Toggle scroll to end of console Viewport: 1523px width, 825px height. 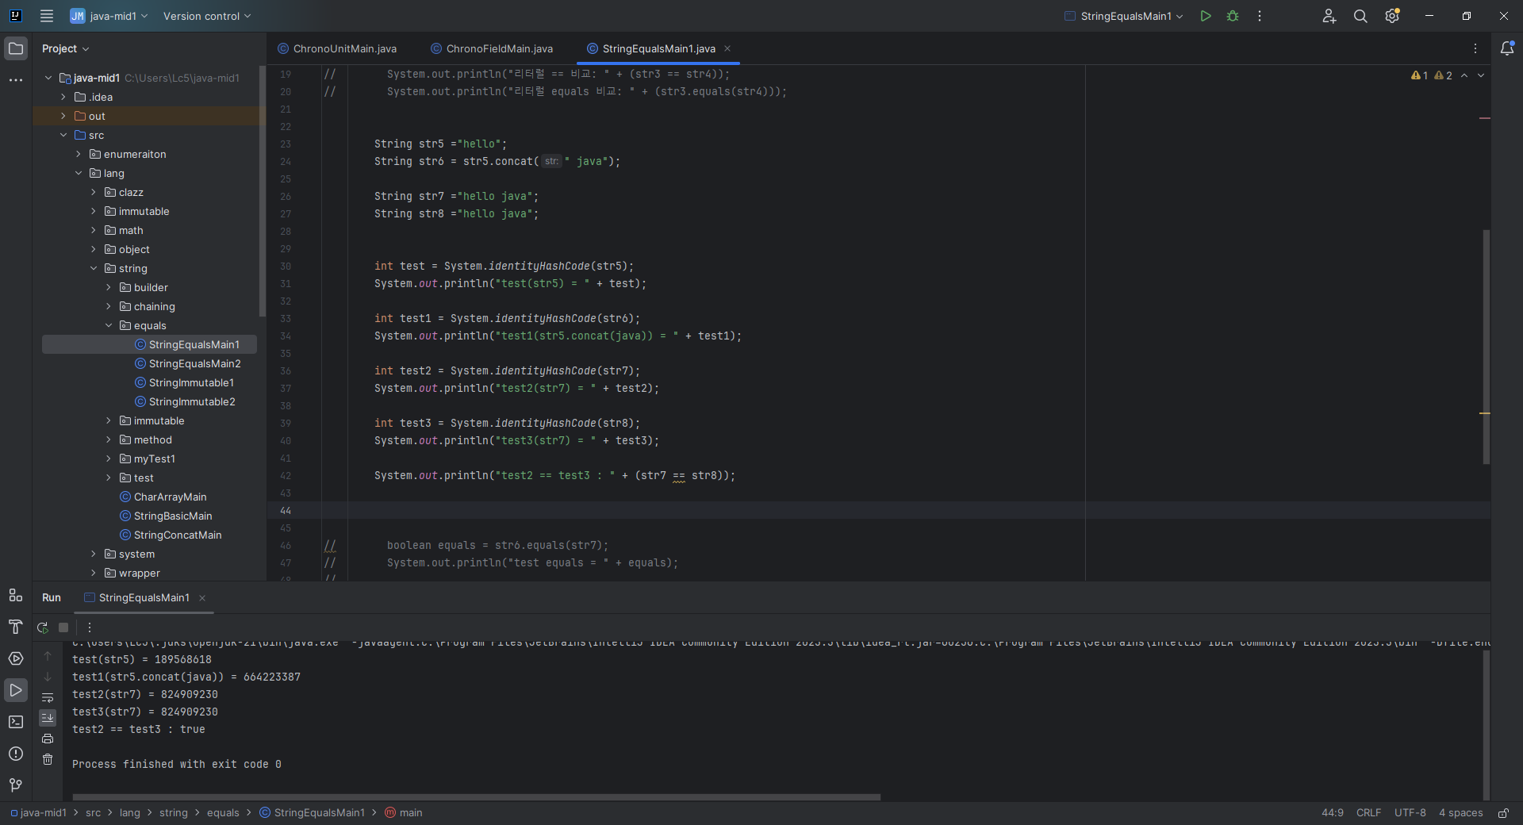pos(48,718)
